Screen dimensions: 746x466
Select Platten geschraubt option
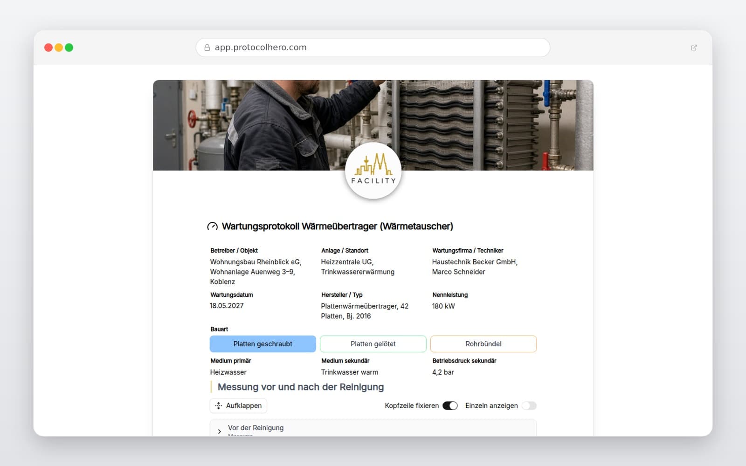click(263, 344)
